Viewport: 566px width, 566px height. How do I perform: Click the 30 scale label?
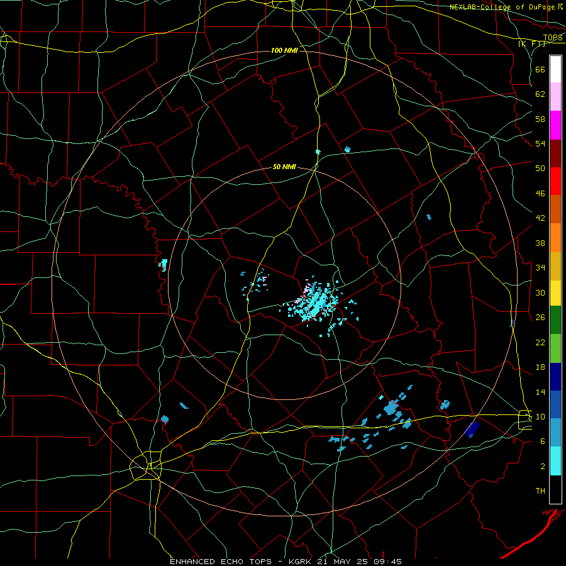coord(540,292)
